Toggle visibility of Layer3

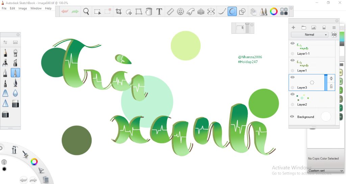tap(292, 77)
